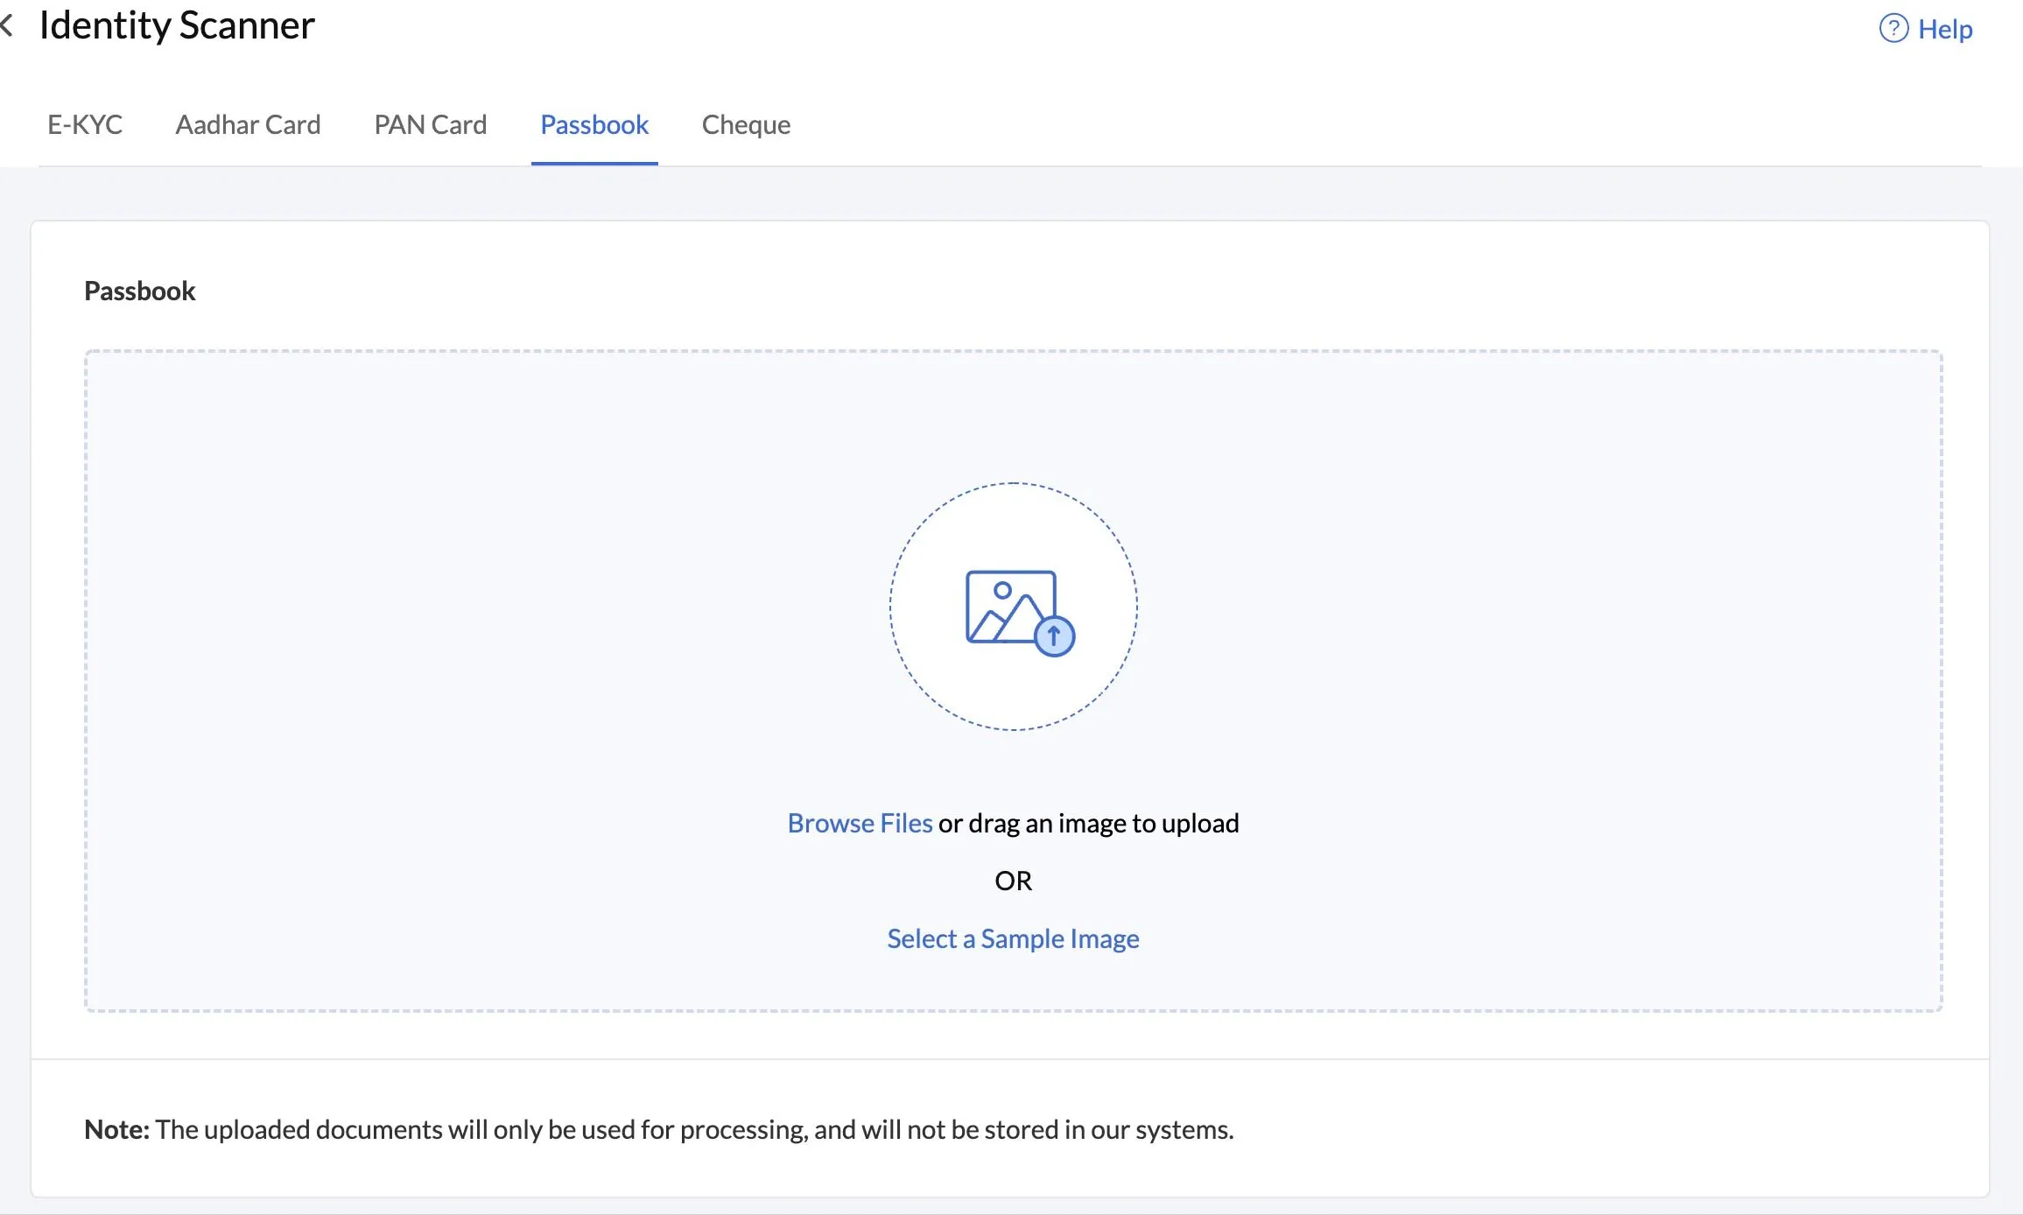The height and width of the screenshot is (1215, 2023).
Task: Select the PAN Card tab
Action: coord(430,124)
